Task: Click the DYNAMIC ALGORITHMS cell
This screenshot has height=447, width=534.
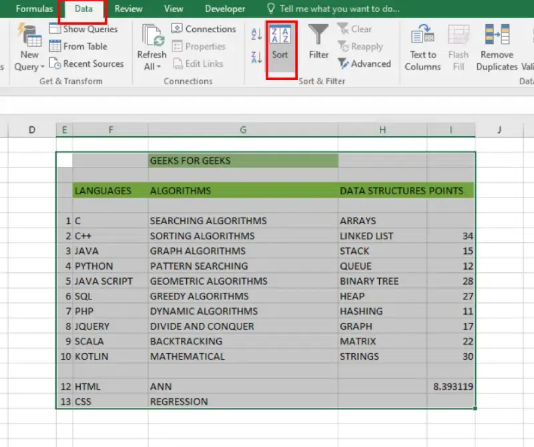Action: [x=243, y=311]
